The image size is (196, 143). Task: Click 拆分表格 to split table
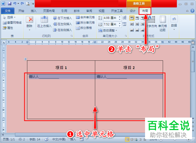coord(84,28)
